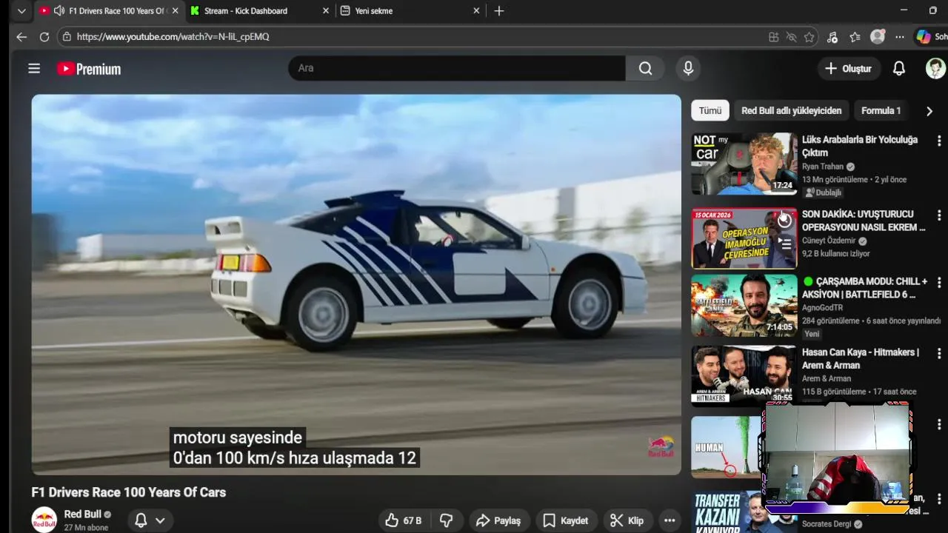Viewport: 948px width, 533px height.
Task: Select the Tümü filter chip
Action: [710, 110]
